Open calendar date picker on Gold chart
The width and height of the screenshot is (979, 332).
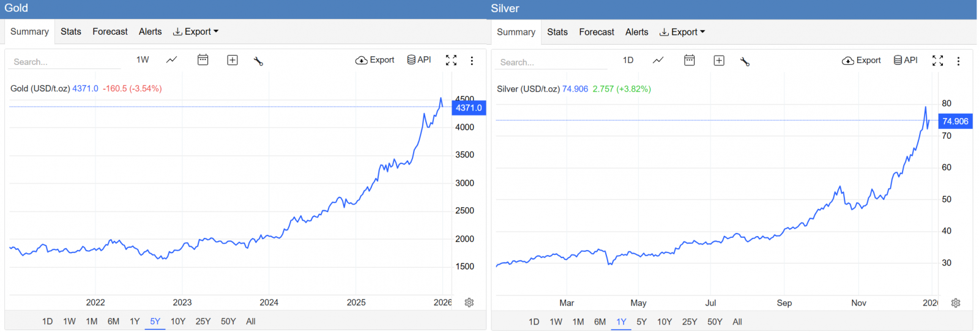click(x=203, y=60)
